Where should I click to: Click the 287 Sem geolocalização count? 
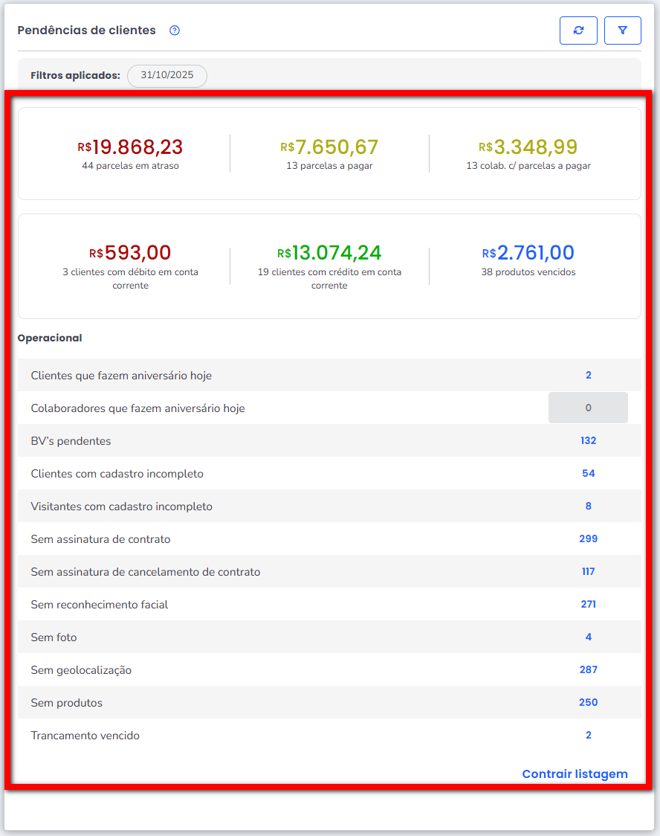[x=588, y=670]
